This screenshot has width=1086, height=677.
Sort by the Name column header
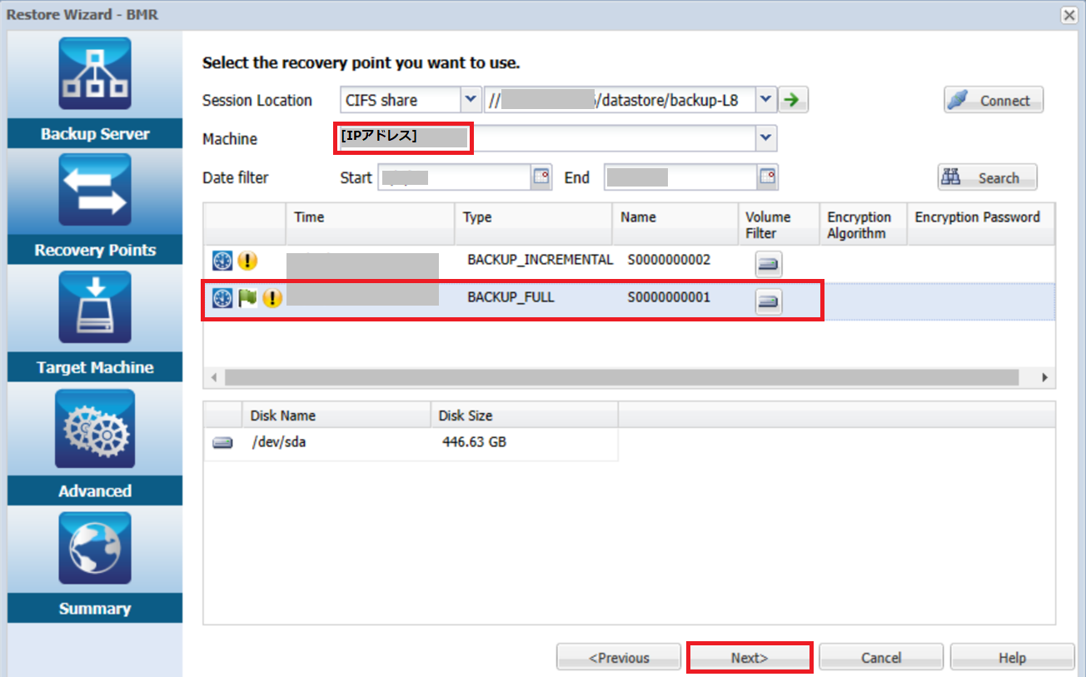pos(675,224)
